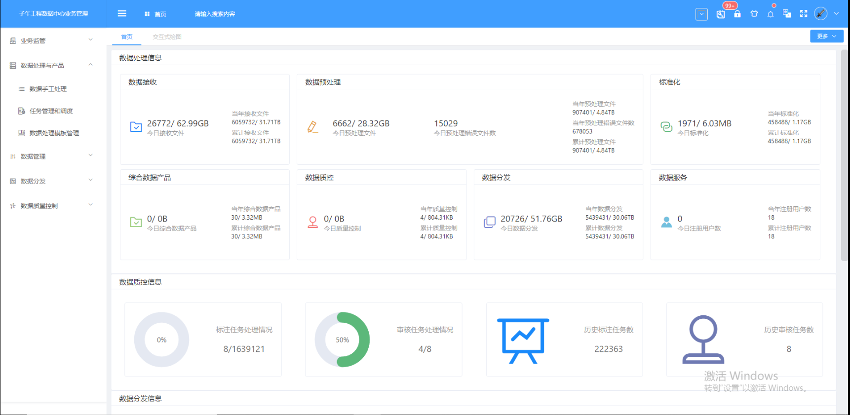Click the sword user avatar

(820, 14)
